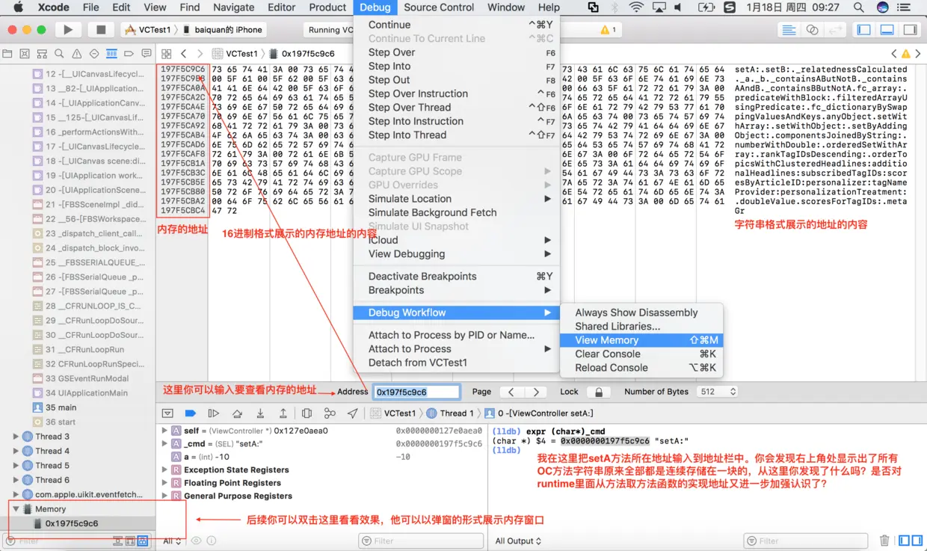Click the memory Address input field
927x551 pixels.
point(416,392)
